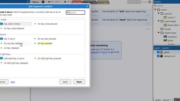The height and width of the screenshot is (101, 180).
Task: Click the log in link
Action: (x=105, y=52)
